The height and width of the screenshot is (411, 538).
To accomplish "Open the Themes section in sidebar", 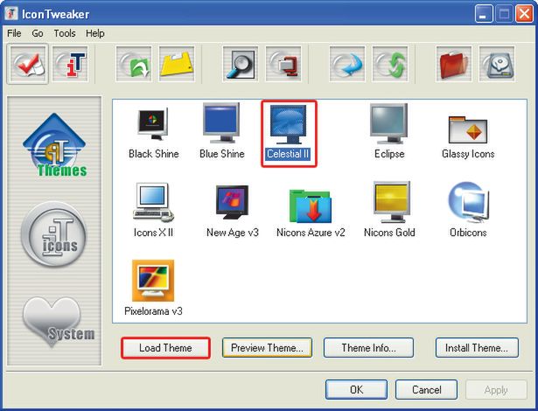I will [55, 145].
